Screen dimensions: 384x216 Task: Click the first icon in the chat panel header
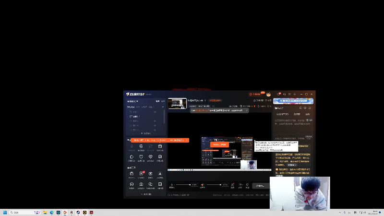(x=300, y=108)
